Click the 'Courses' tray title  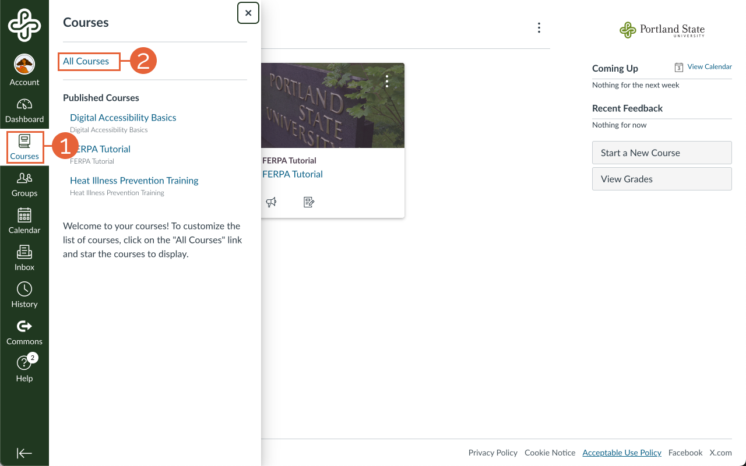[86, 23]
